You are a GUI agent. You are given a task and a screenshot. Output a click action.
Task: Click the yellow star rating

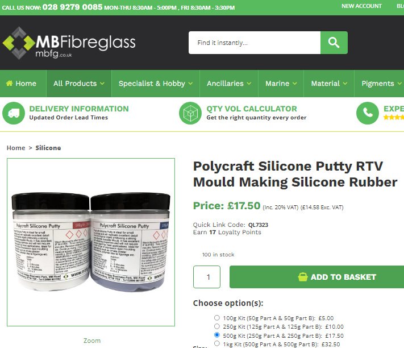[x=393, y=118]
